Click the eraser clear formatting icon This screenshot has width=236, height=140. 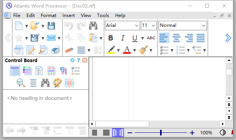coord(69,50)
